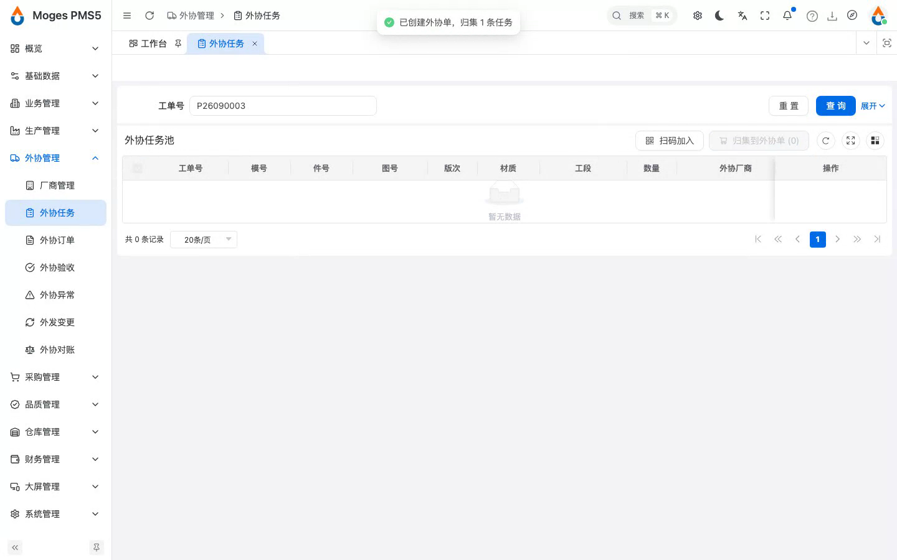Viewport: 897px width, 560px height.
Task: Enter fullscreen using the header fullscreen icon
Action: 765,16
